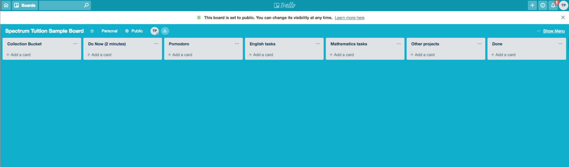Click the Mathematics tasks list title
The width and height of the screenshot is (569, 167).
click(x=349, y=44)
